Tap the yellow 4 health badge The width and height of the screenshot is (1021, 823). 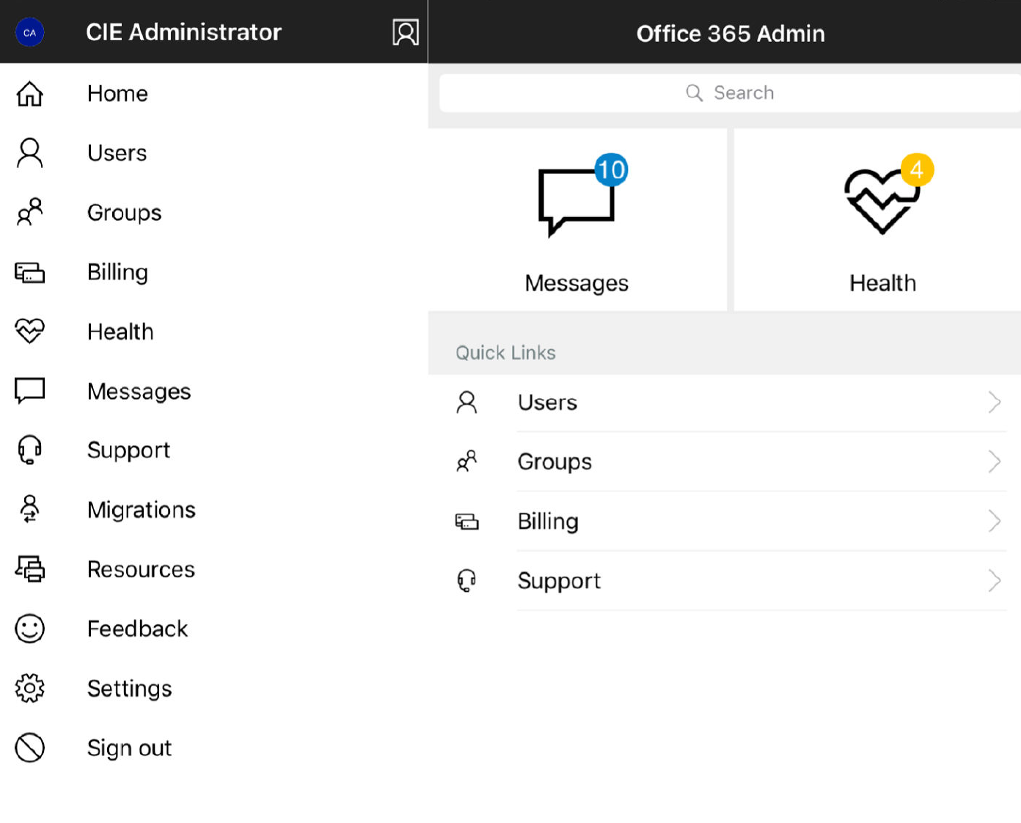coord(917,170)
